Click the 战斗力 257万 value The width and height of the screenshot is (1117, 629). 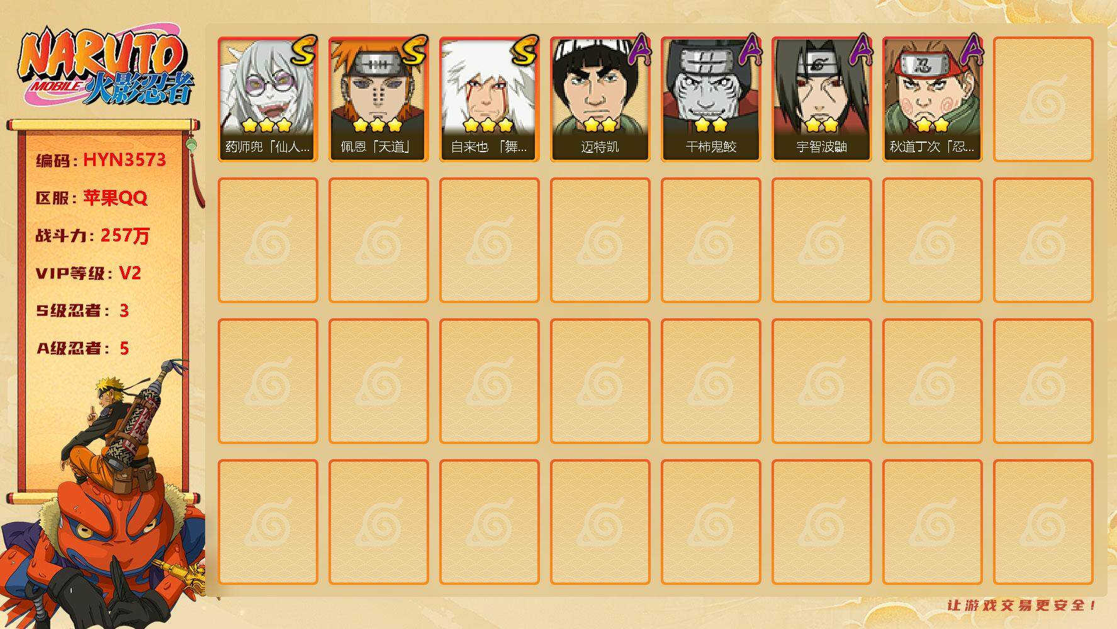[125, 235]
